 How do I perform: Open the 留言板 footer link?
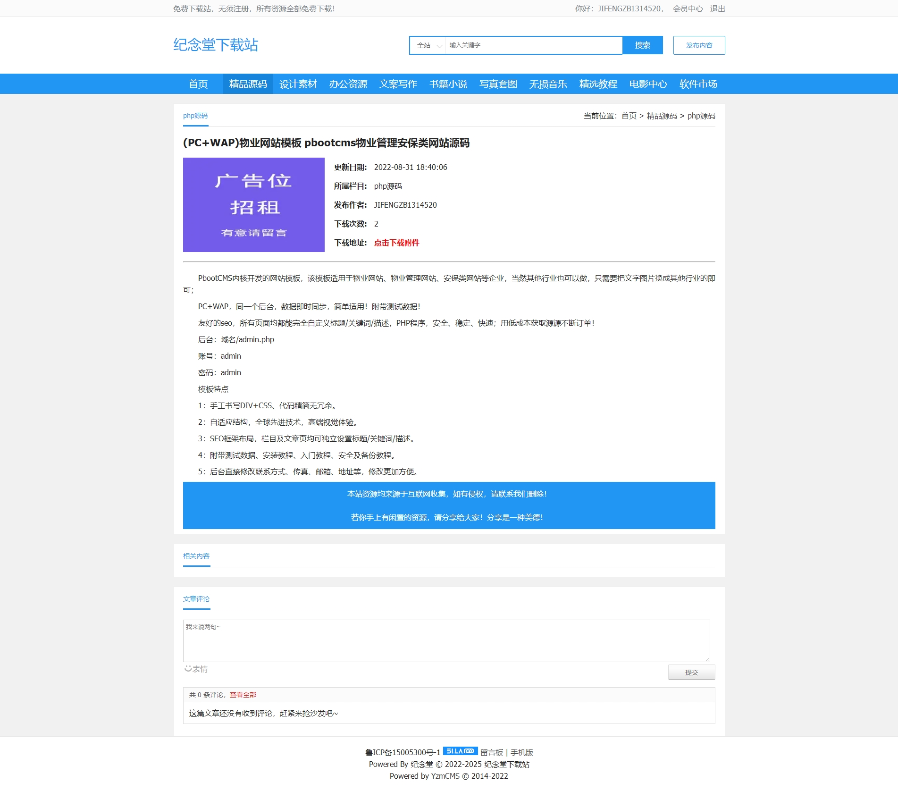492,752
